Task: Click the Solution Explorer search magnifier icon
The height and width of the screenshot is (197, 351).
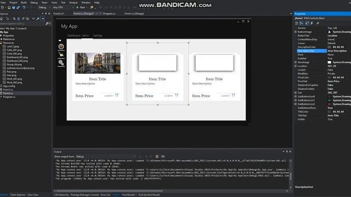Action: (x=47, y=24)
